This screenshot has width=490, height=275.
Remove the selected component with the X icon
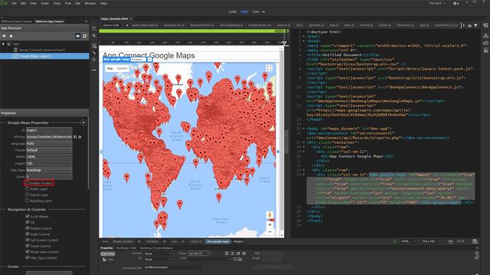[x=11, y=36]
